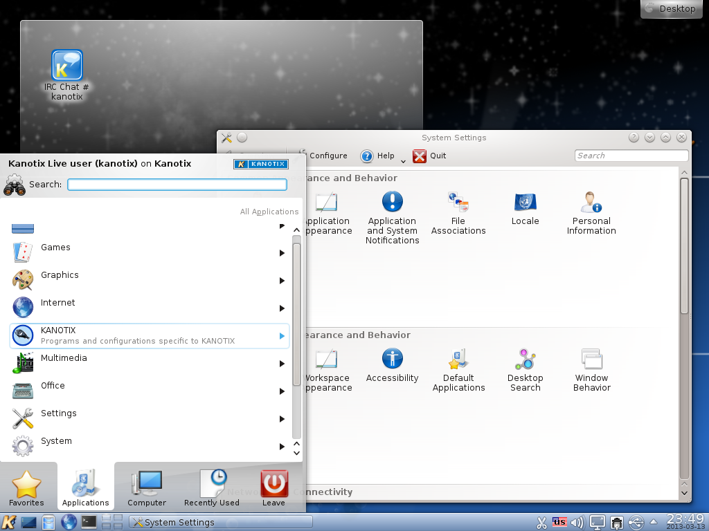This screenshot has width=709, height=531.
Task: Switch to the Applications tab
Action: click(x=85, y=487)
